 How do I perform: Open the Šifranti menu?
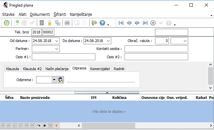click(x=60, y=14)
